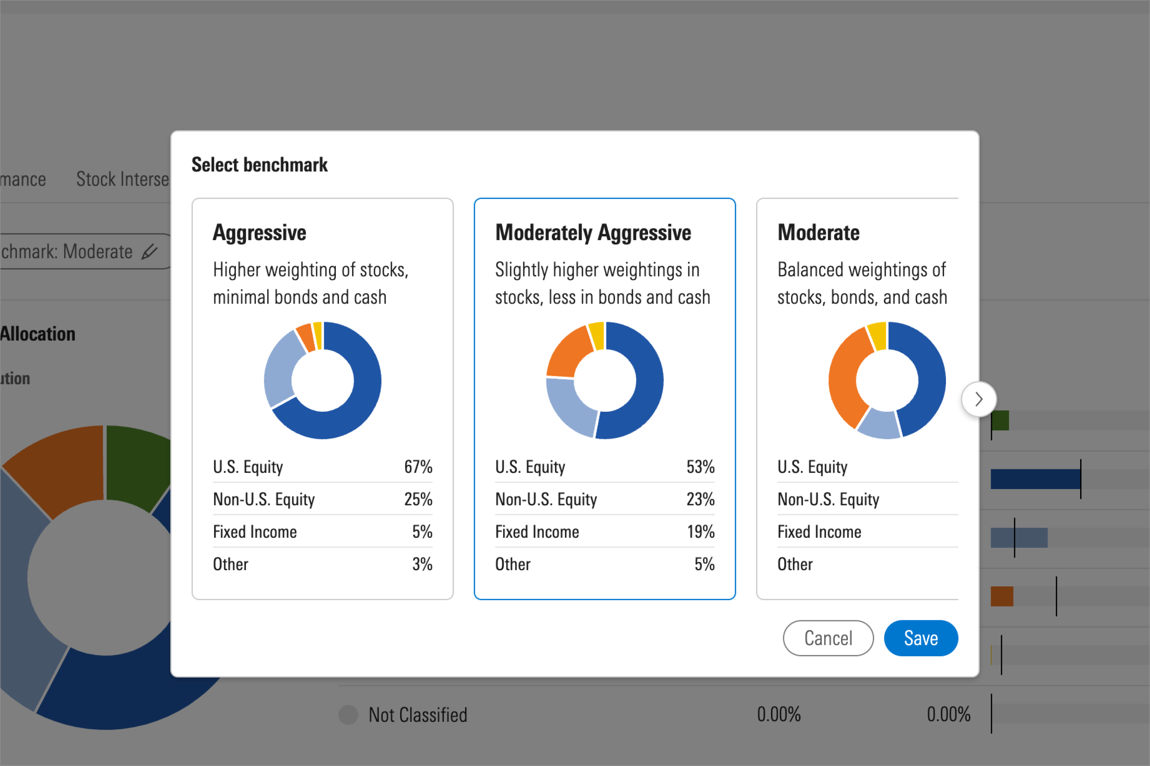Cancel the benchmark selection

tap(828, 638)
